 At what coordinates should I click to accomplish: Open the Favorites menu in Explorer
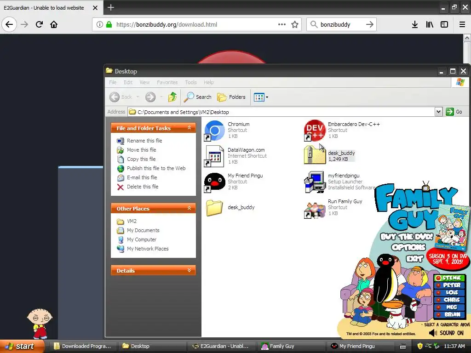pos(167,82)
